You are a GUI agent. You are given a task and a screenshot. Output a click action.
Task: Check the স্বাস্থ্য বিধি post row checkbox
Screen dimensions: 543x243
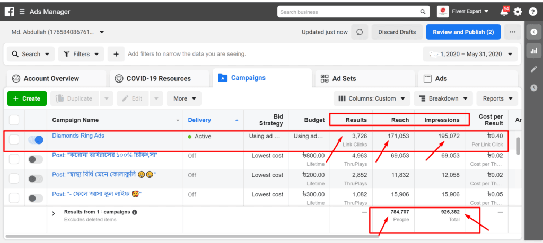[x=14, y=179]
